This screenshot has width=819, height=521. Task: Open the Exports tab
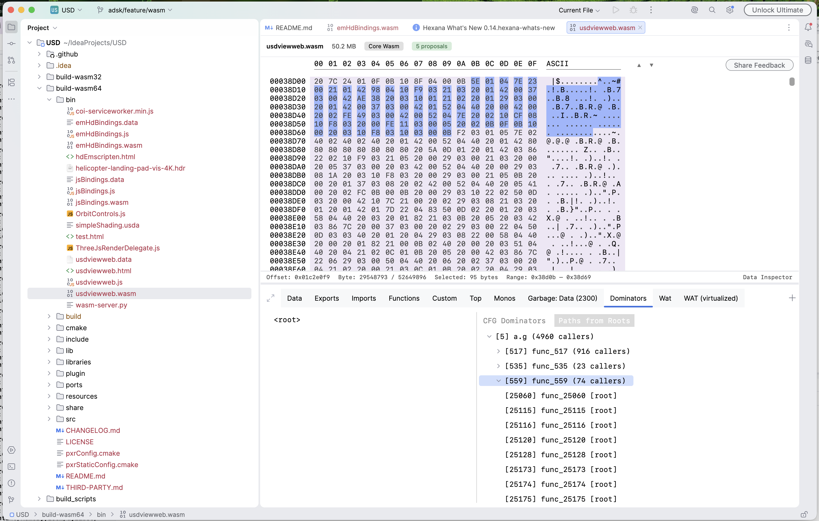coord(327,298)
